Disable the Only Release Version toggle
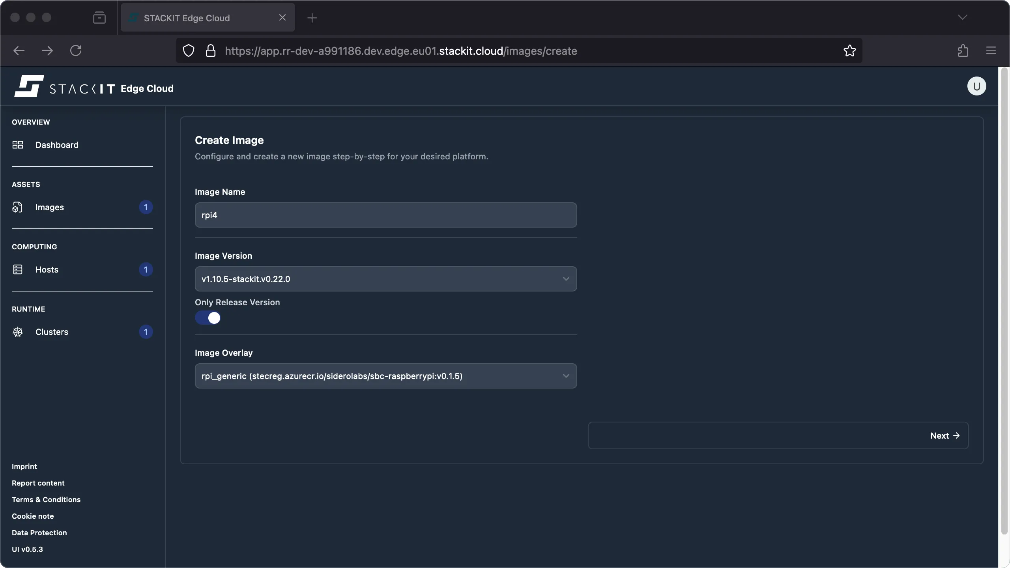This screenshot has height=568, width=1010. (208, 318)
